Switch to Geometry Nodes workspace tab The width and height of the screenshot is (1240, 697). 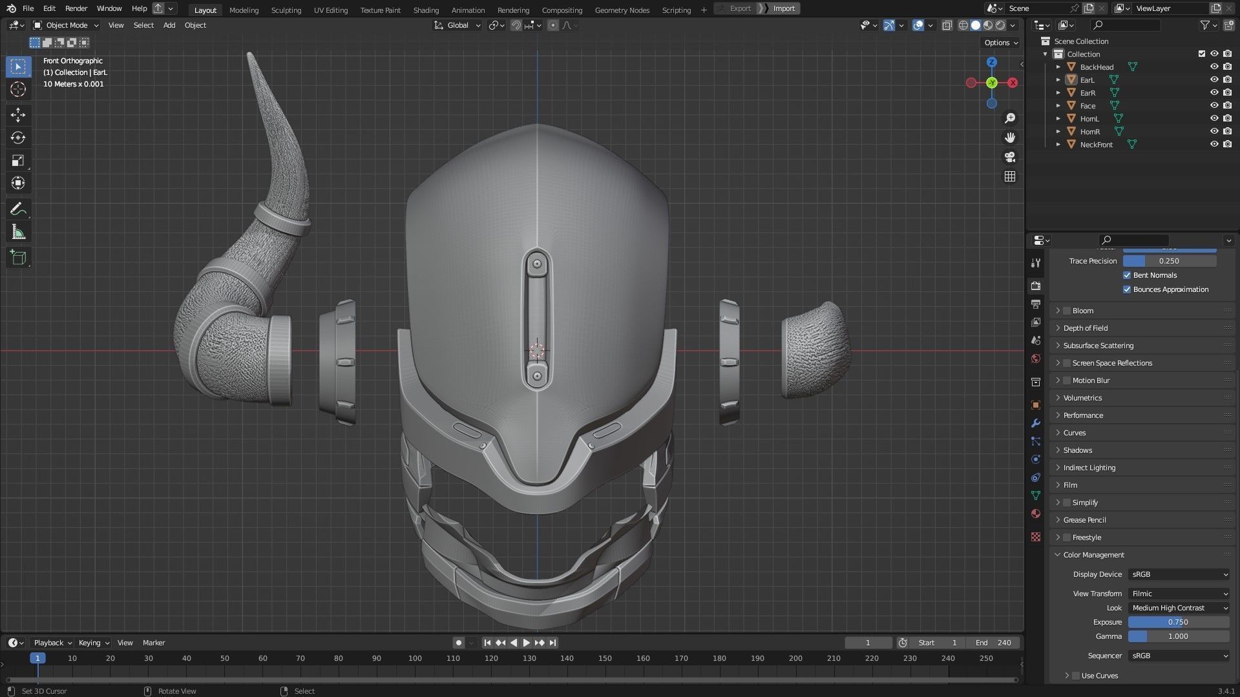[x=622, y=10]
